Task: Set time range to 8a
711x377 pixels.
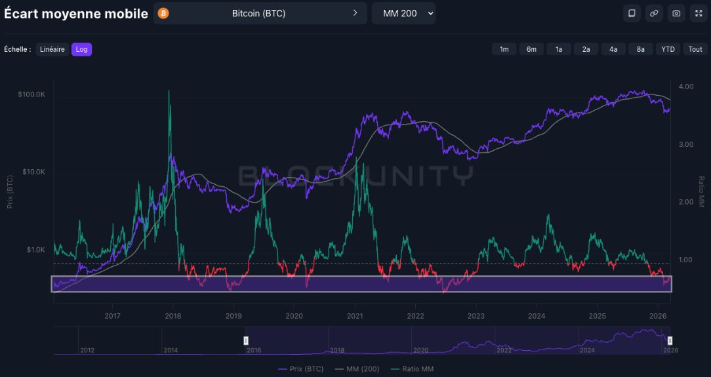Action: point(641,49)
